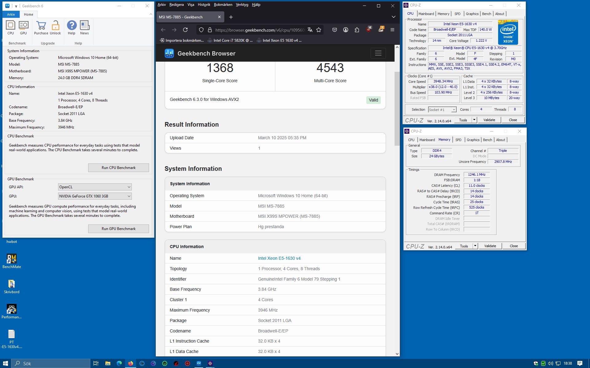Open the Historik menu in Firefox
Screen dimensions: 590x368
point(204,5)
